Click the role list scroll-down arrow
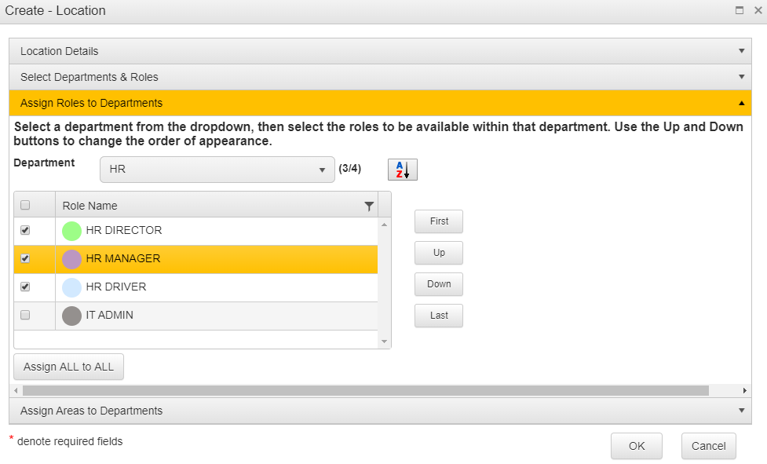The width and height of the screenshot is (767, 464). 385,342
